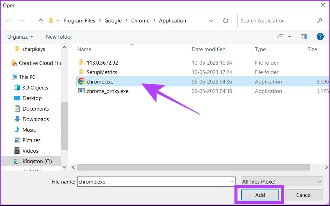Sort by the Name column
330x206 pixels.
pos(84,49)
